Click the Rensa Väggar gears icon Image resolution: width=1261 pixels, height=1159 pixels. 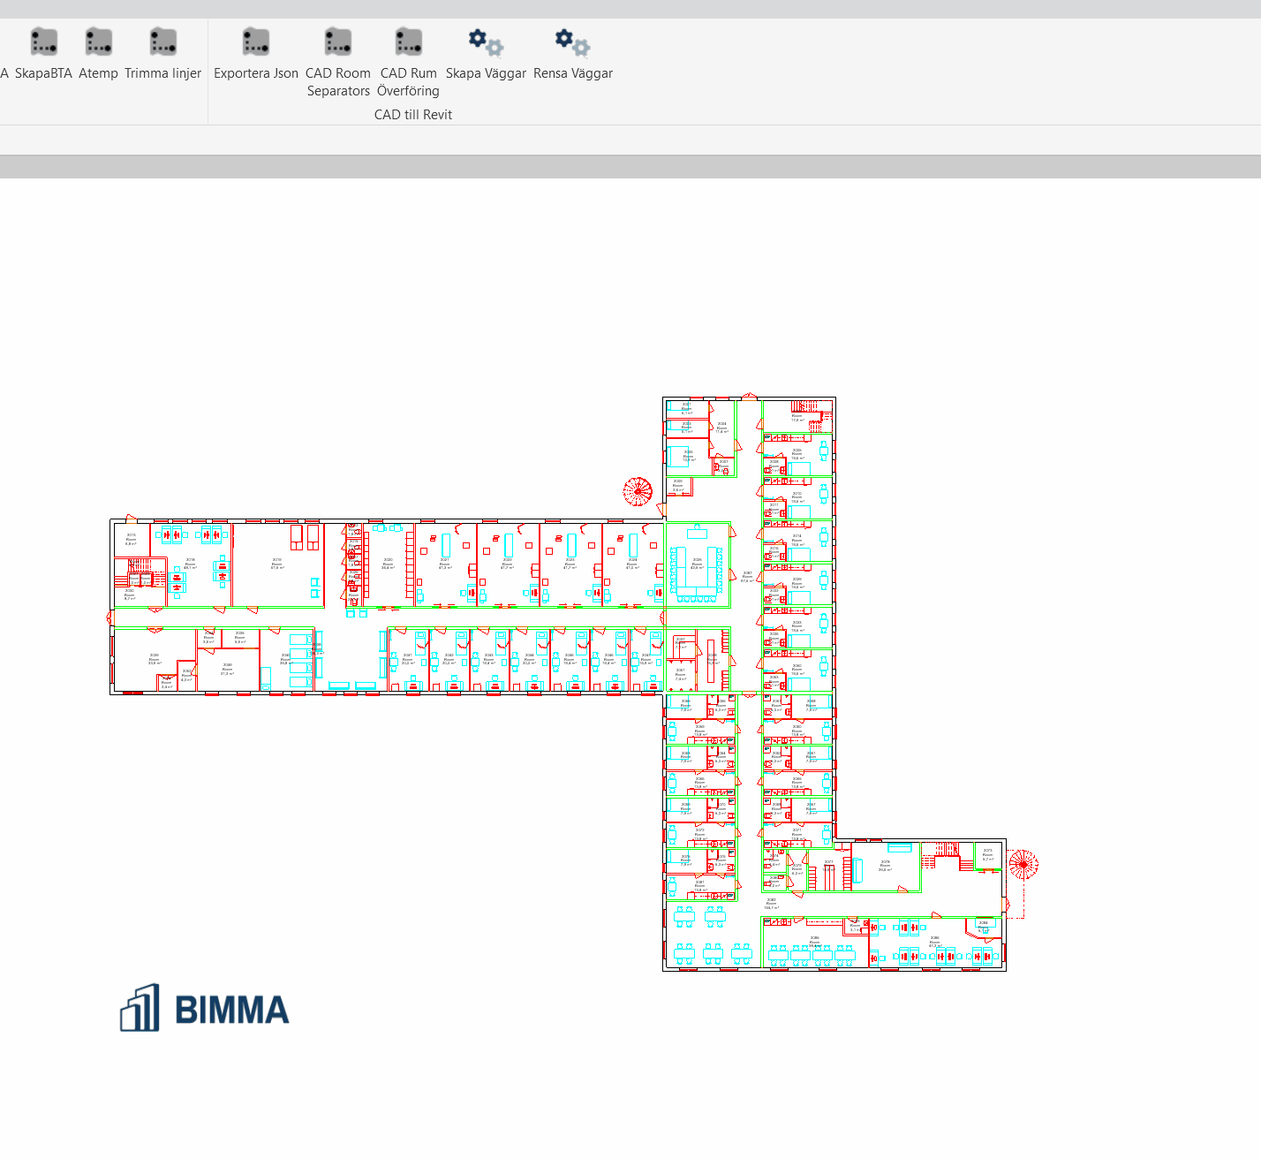pos(569,41)
